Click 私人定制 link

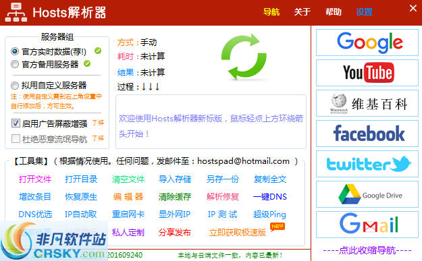(128, 232)
